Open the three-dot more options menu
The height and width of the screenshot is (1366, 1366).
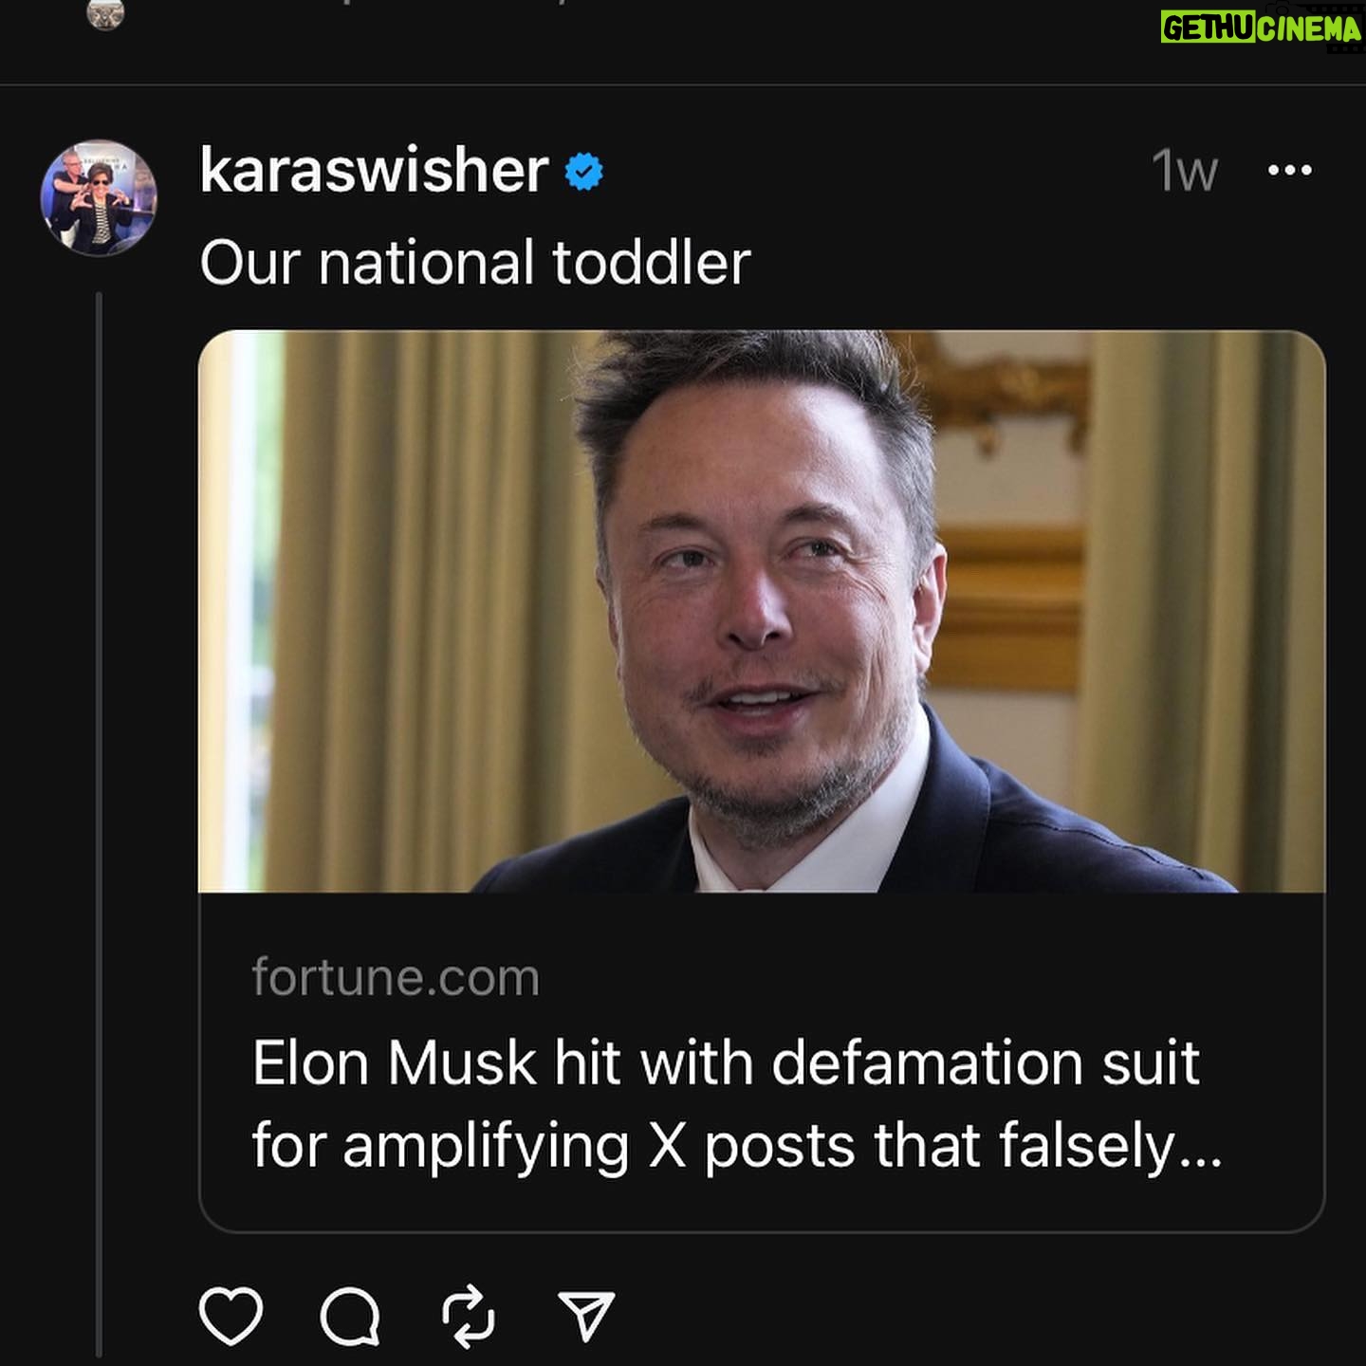(1290, 171)
